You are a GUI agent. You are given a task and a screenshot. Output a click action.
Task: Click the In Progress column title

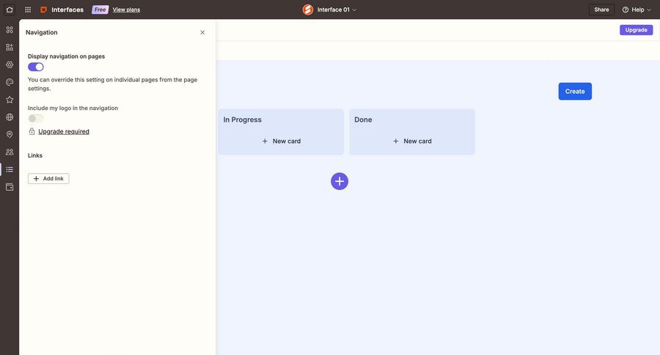[x=243, y=120]
